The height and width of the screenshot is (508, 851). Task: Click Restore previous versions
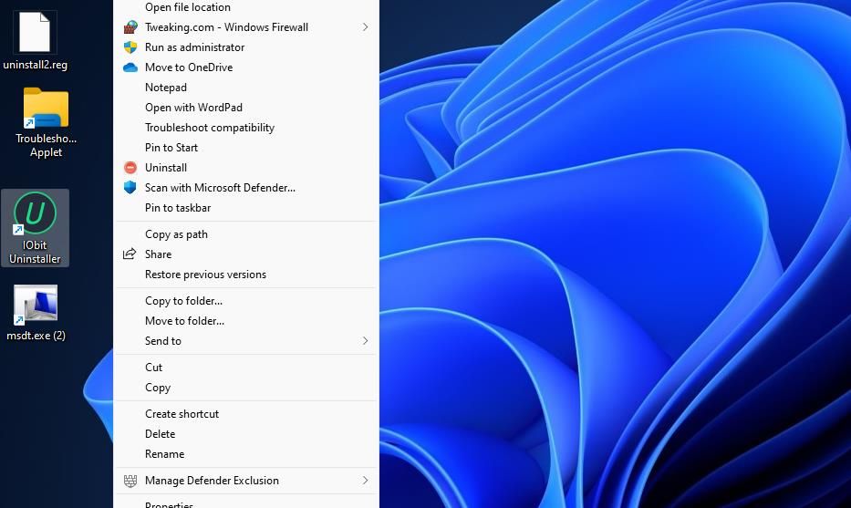point(205,275)
